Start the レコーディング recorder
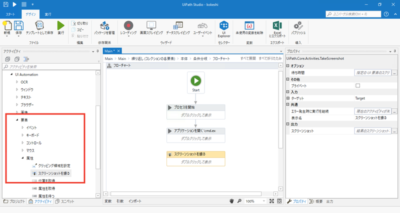Image resolution: width=400 pixels, height=213 pixels. pos(128,28)
